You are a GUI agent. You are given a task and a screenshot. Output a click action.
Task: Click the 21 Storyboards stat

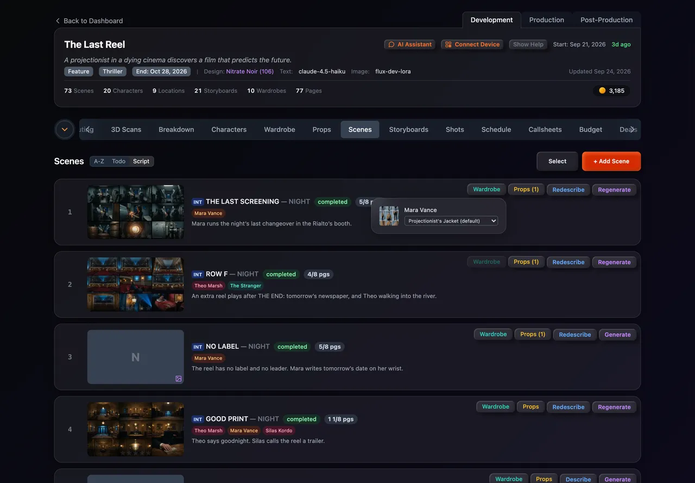pos(216,91)
